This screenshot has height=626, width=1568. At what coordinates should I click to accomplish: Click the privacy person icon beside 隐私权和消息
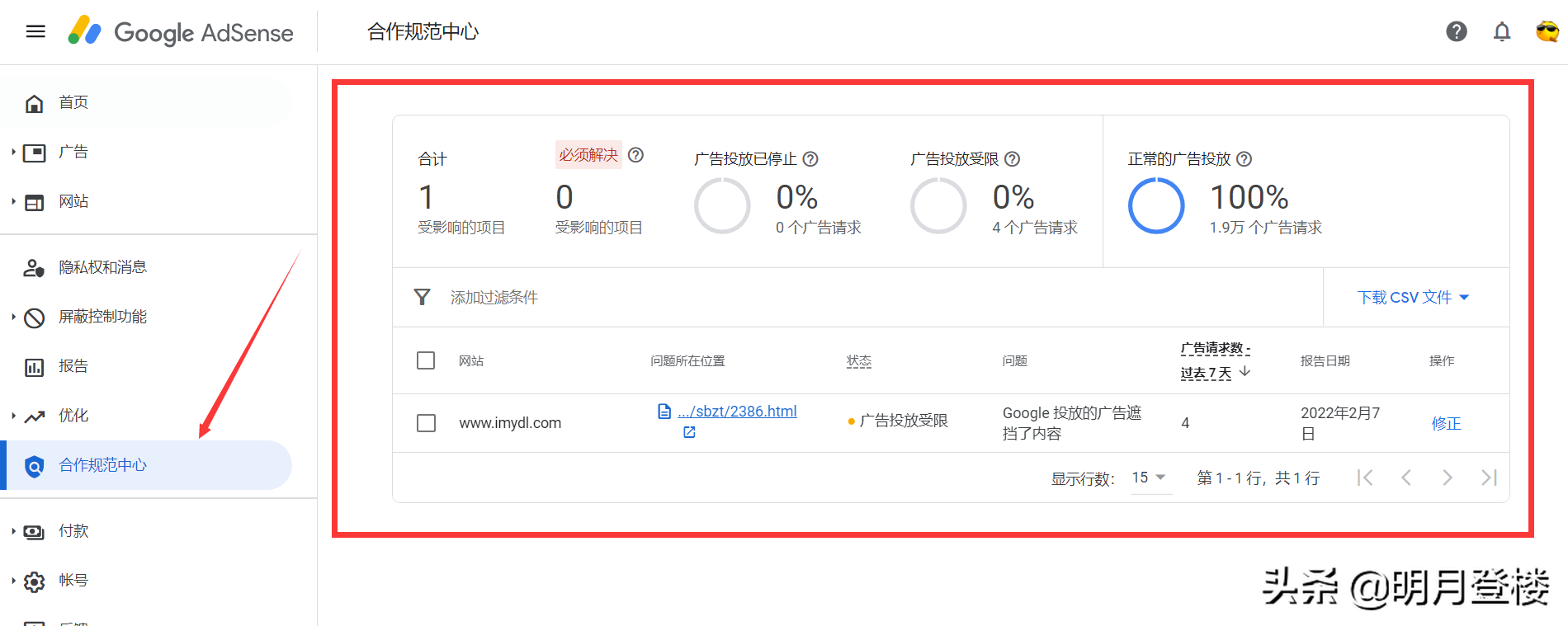(x=34, y=268)
